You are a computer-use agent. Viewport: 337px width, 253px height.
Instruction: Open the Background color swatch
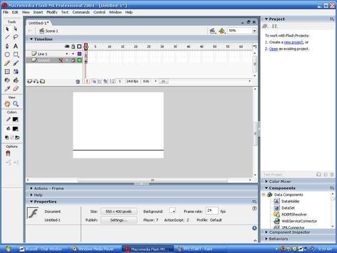click(172, 211)
